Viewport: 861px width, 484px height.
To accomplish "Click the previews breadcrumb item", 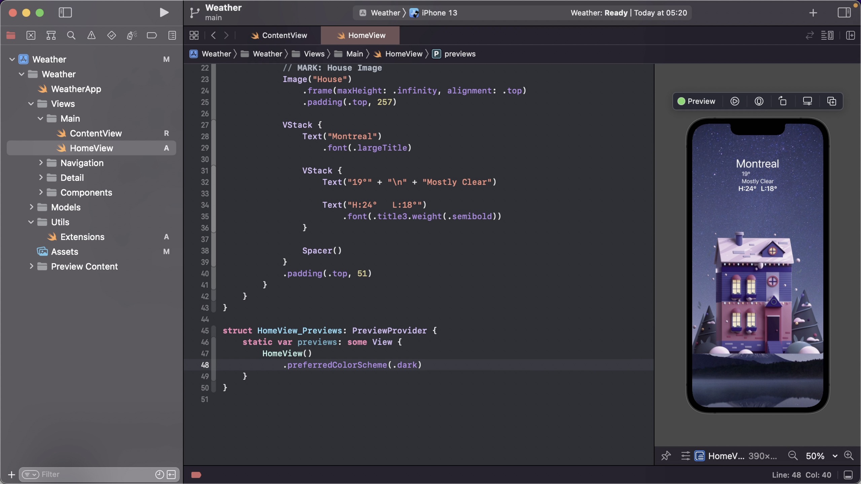I will (459, 54).
